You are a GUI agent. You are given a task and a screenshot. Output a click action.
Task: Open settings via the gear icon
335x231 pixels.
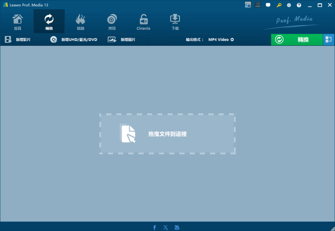[x=289, y=5]
